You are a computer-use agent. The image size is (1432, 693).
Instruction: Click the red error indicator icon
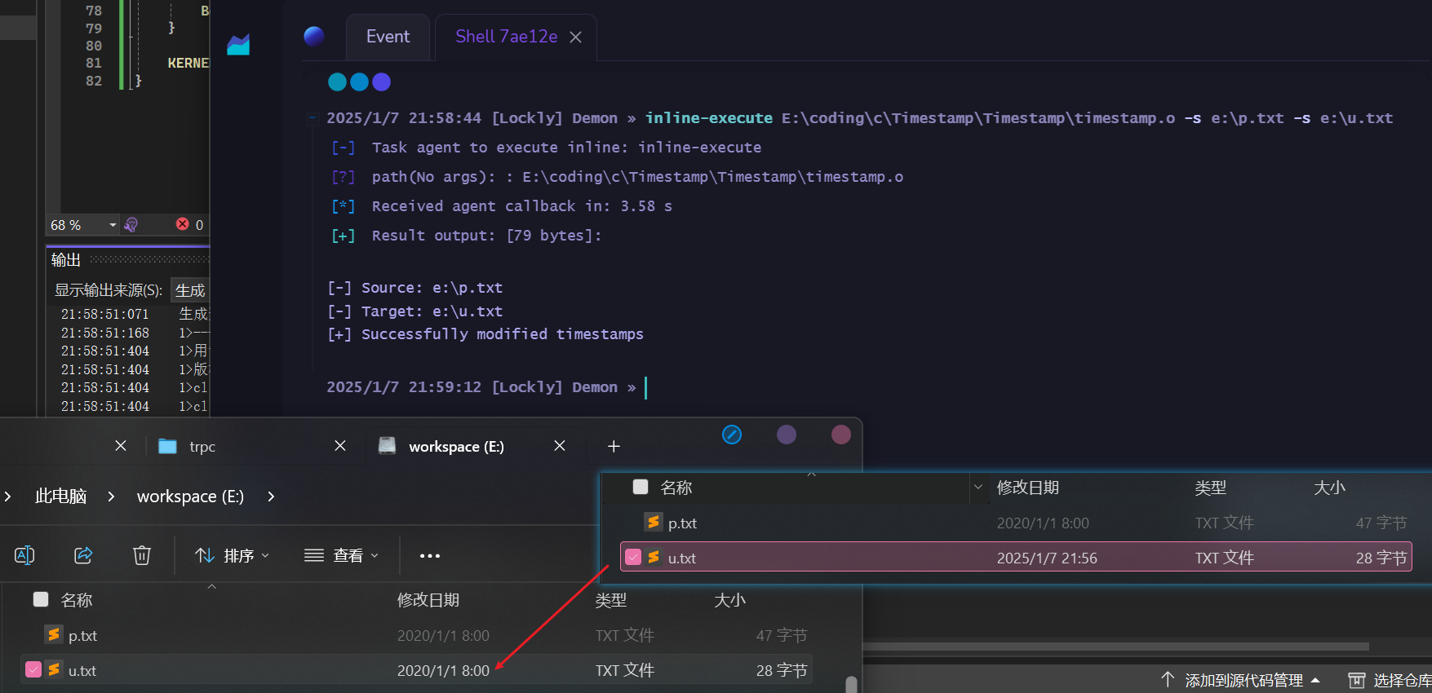click(183, 224)
